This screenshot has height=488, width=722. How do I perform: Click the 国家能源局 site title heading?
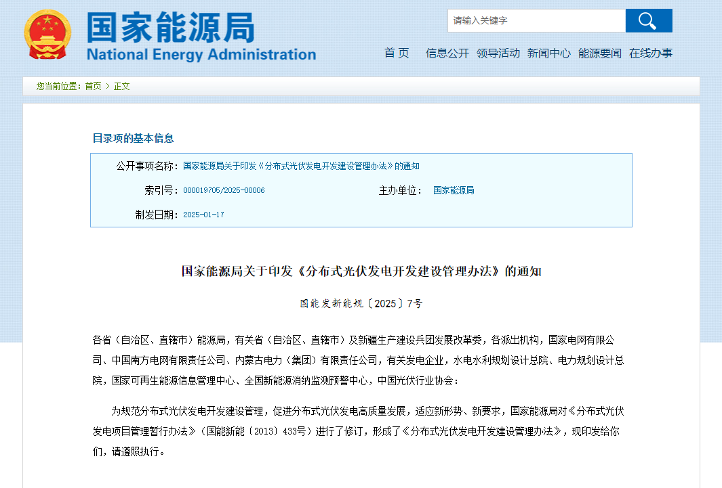point(171,27)
